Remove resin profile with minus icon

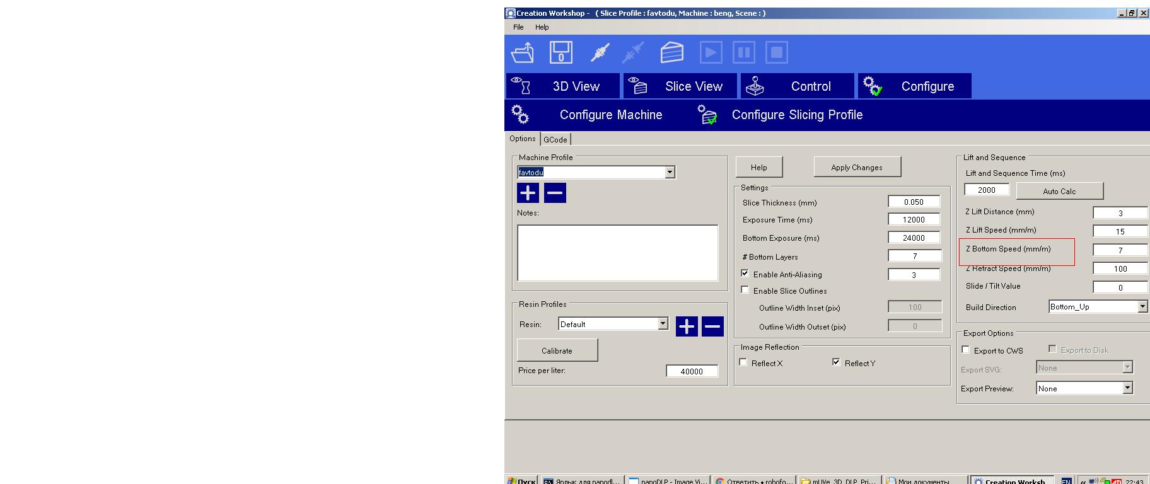[x=712, y=326]
